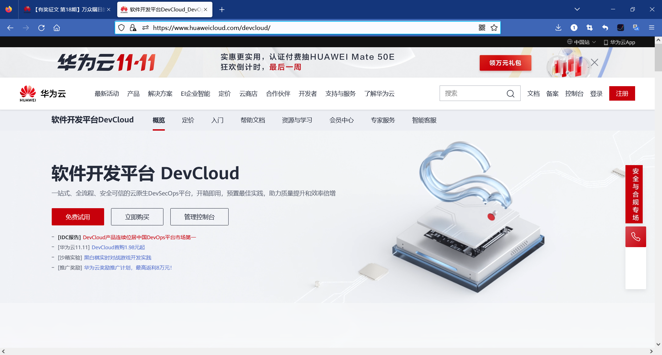662x355 pixels.
Task: Expand the 中国站 region selector
Action: pos(582,42)
